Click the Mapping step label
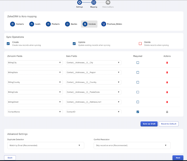The width and height of the screenshot is (187, 161). click(x=94, y=7)
